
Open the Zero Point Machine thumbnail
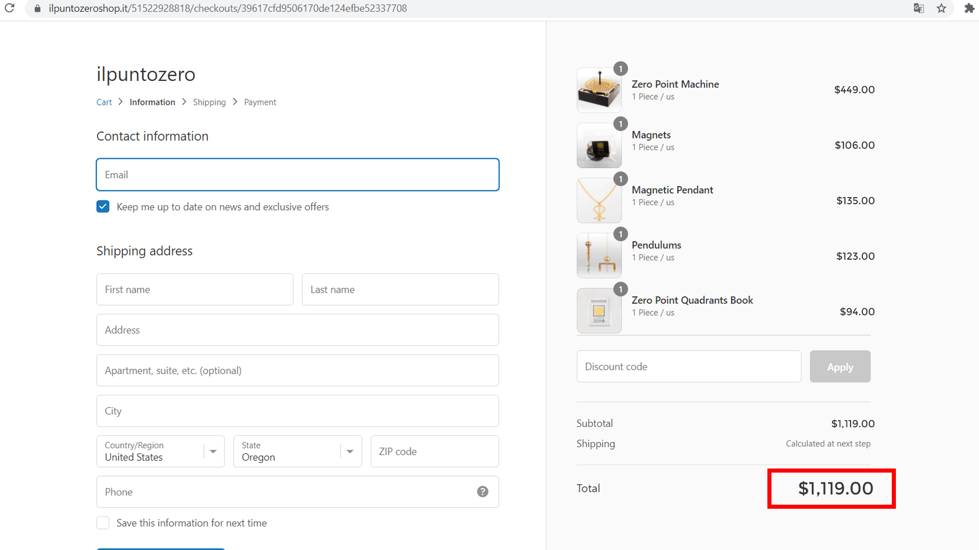point(599,90)
